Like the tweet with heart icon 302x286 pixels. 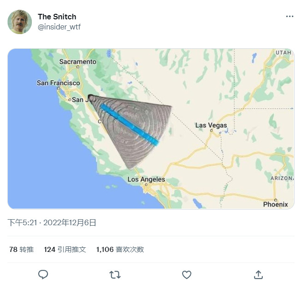coord(186,274)
